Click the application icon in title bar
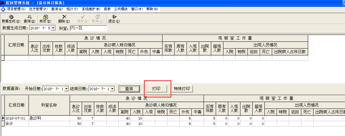This screenshot has width=345, height=136. (3, 3)
